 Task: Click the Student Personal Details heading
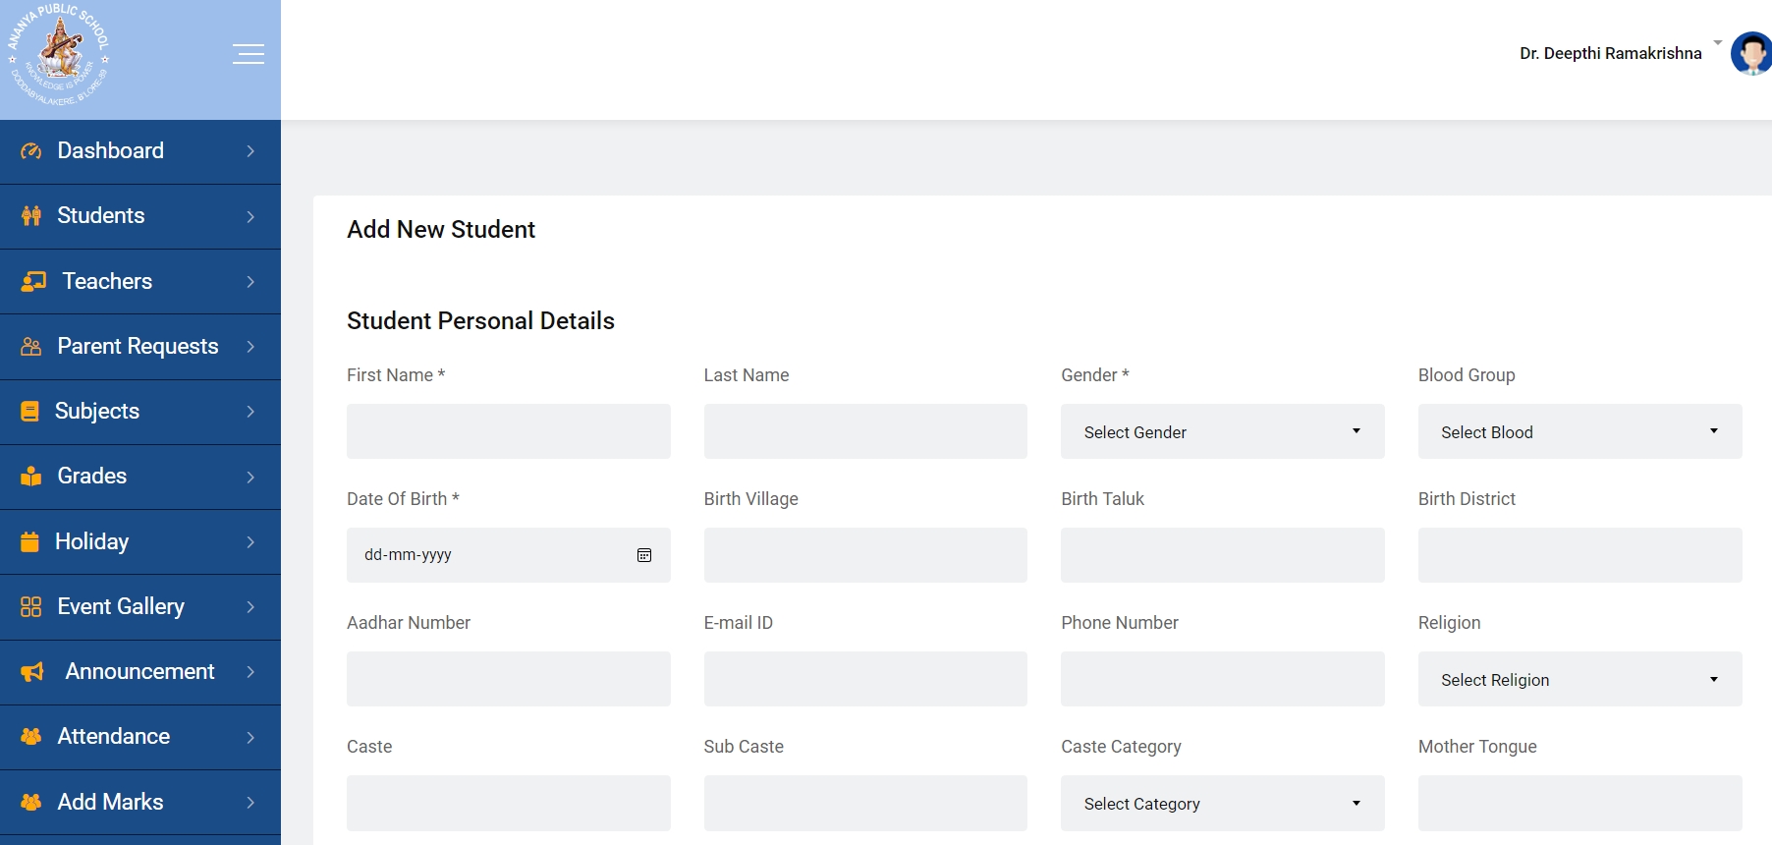click(x=480, y=320)
